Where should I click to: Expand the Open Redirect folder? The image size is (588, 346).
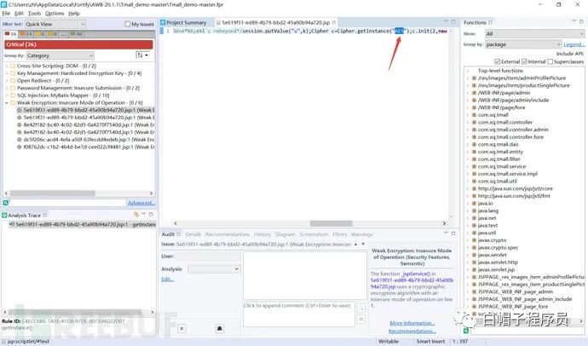pyautogui.click(x=7, y=81)
